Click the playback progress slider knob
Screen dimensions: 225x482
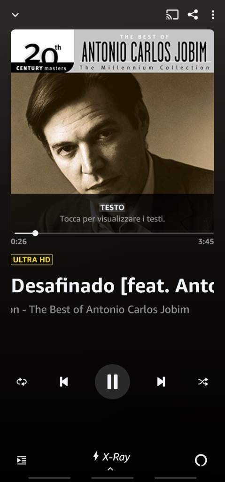pos(35,233)
